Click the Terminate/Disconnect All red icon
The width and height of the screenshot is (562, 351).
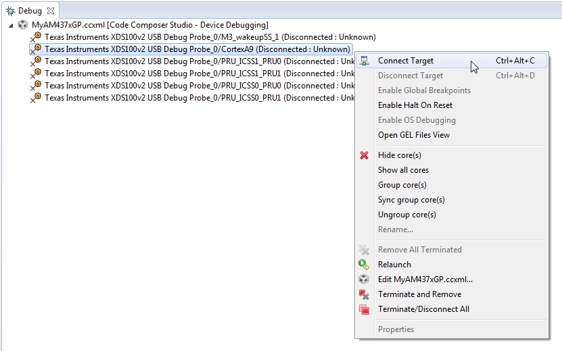[365, 309]
